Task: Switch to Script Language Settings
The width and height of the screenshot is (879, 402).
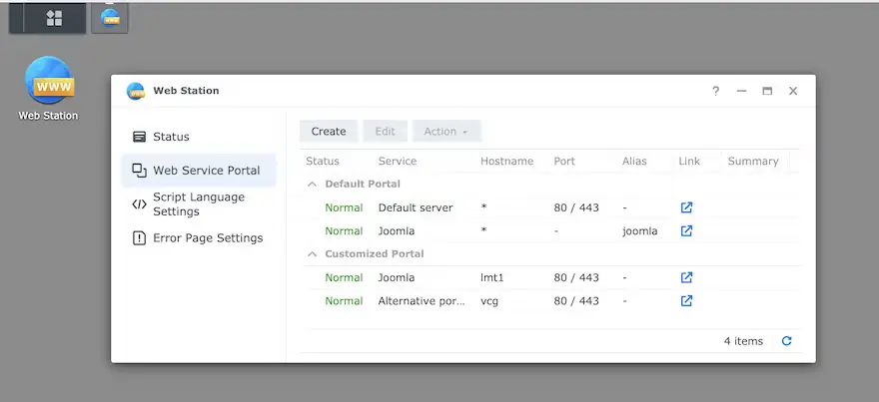Action: click(198, 203)
